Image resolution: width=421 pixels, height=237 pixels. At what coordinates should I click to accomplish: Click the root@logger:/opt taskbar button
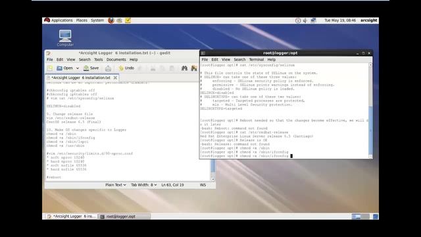[x=124, y=217]
